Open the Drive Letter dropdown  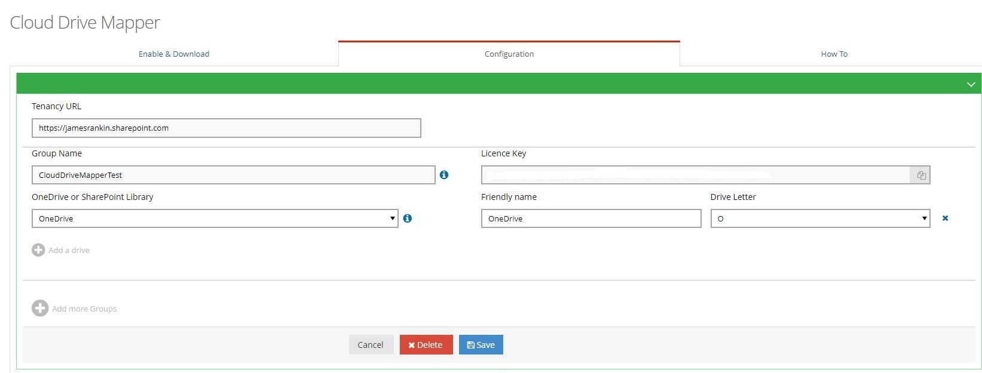point(820,218)
